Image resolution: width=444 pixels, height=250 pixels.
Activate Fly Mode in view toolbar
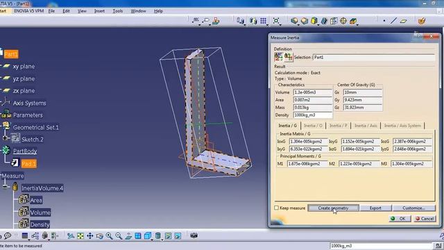(71, 236)
